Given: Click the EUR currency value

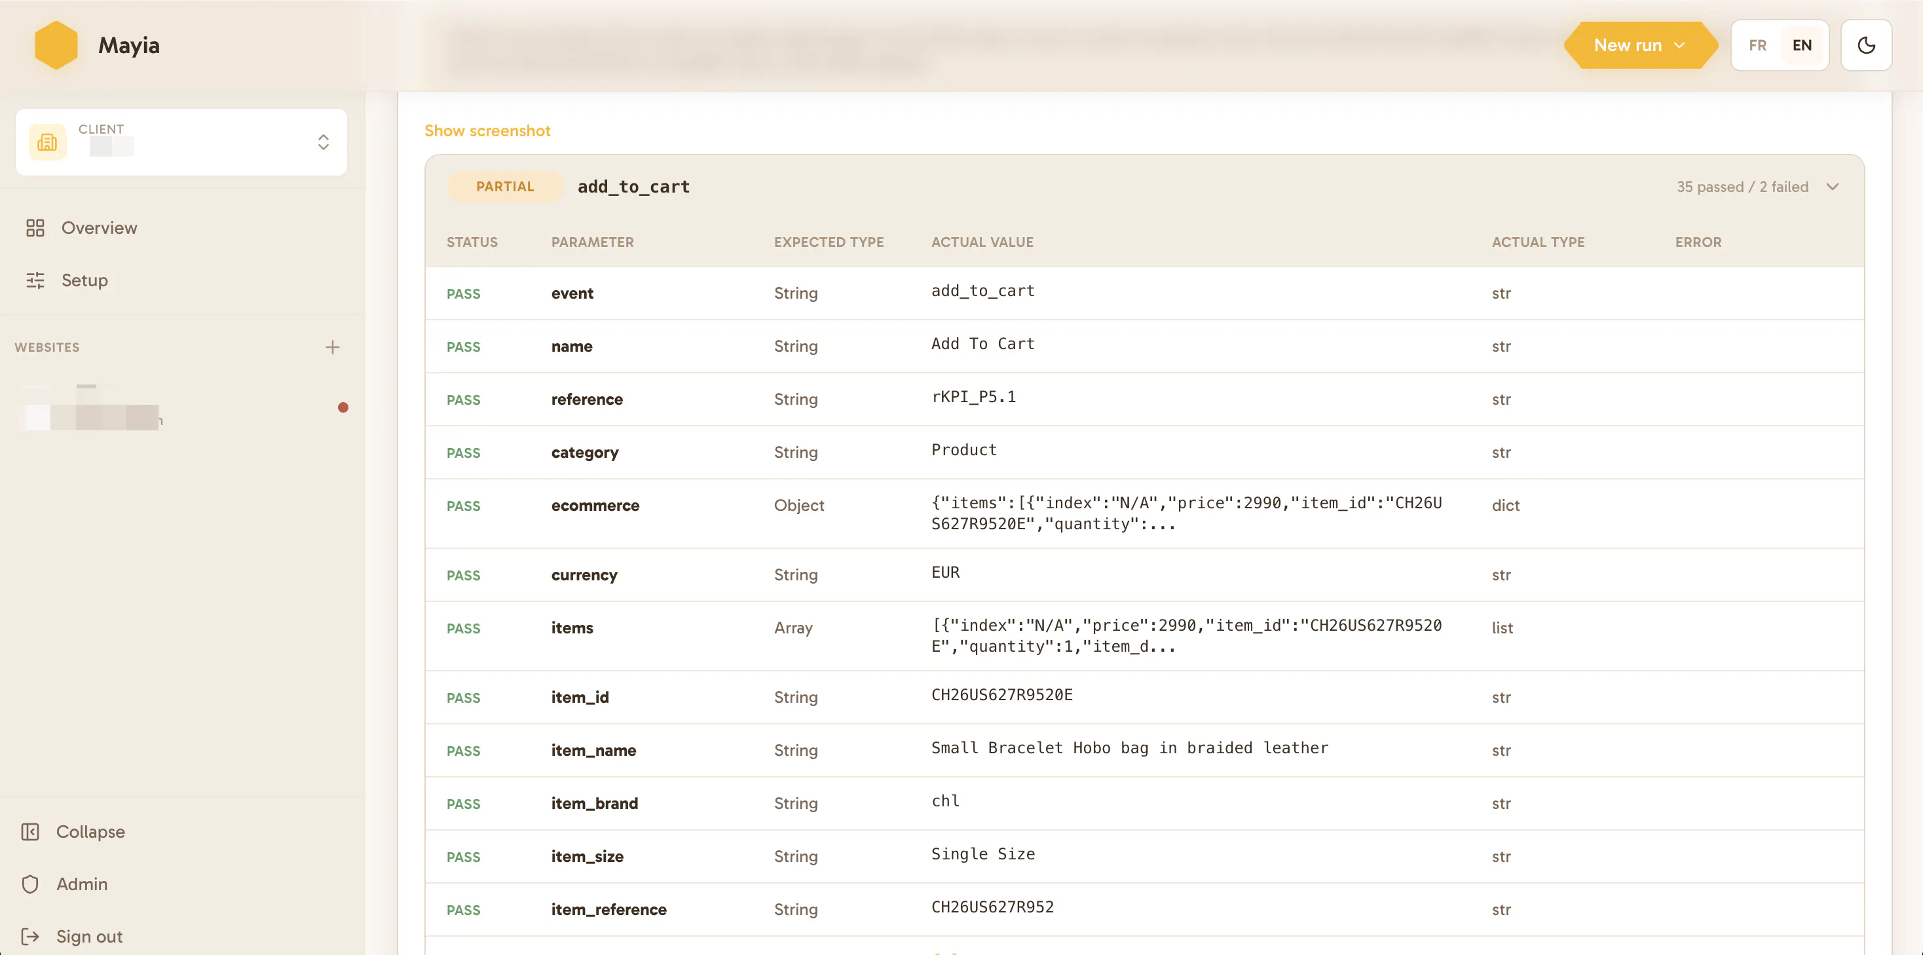Looking at the screenshot, I should [945, 572].
